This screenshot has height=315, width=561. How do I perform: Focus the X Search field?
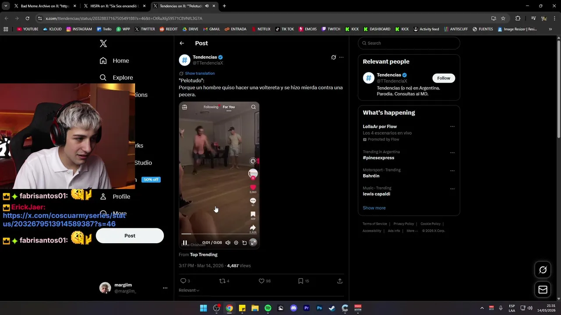[409, 43]
